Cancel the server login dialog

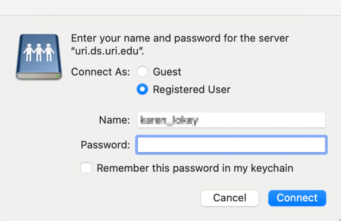tap(230, 198)
